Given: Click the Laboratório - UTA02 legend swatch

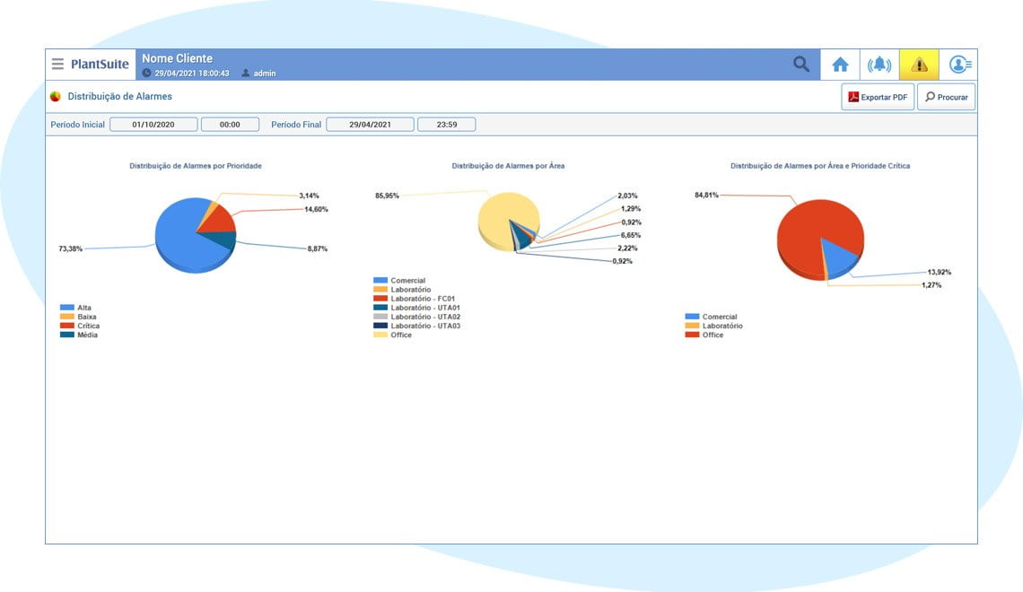Looking at the screenshot, I should point(380,317).
